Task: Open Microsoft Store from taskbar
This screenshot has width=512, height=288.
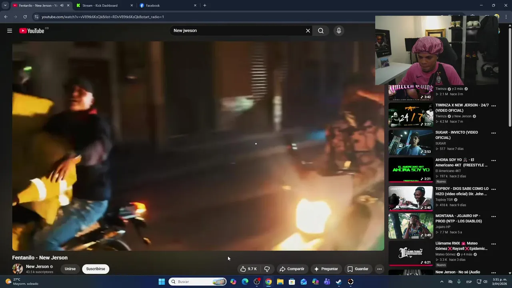Action: (292, 282)
